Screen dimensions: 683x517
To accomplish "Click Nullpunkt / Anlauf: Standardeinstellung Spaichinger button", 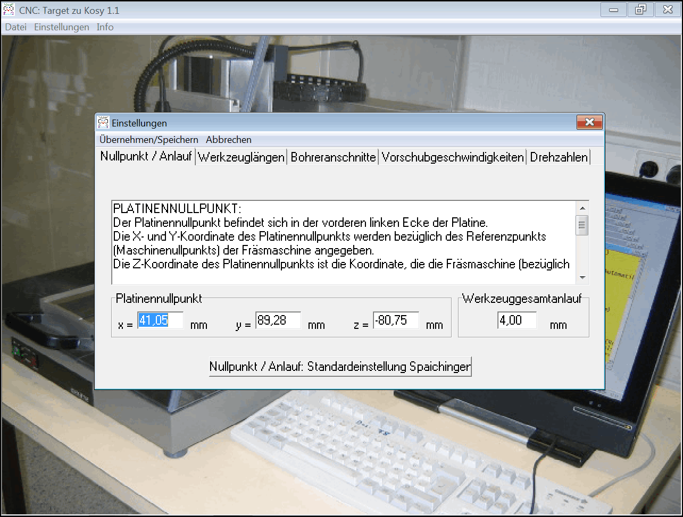I will click(x=340, y=367).
